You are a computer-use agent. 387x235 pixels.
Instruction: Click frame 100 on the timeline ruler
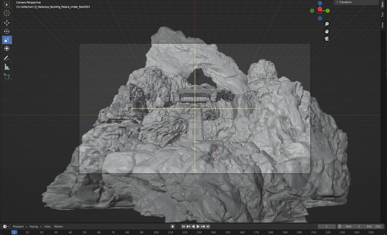point(156,232)
